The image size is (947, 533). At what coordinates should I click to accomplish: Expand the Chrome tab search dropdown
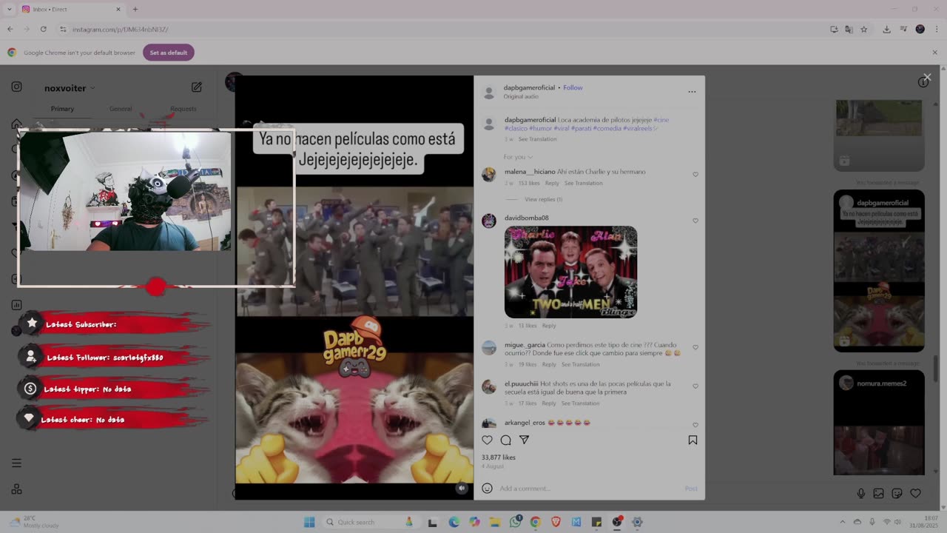pos(9,10)
